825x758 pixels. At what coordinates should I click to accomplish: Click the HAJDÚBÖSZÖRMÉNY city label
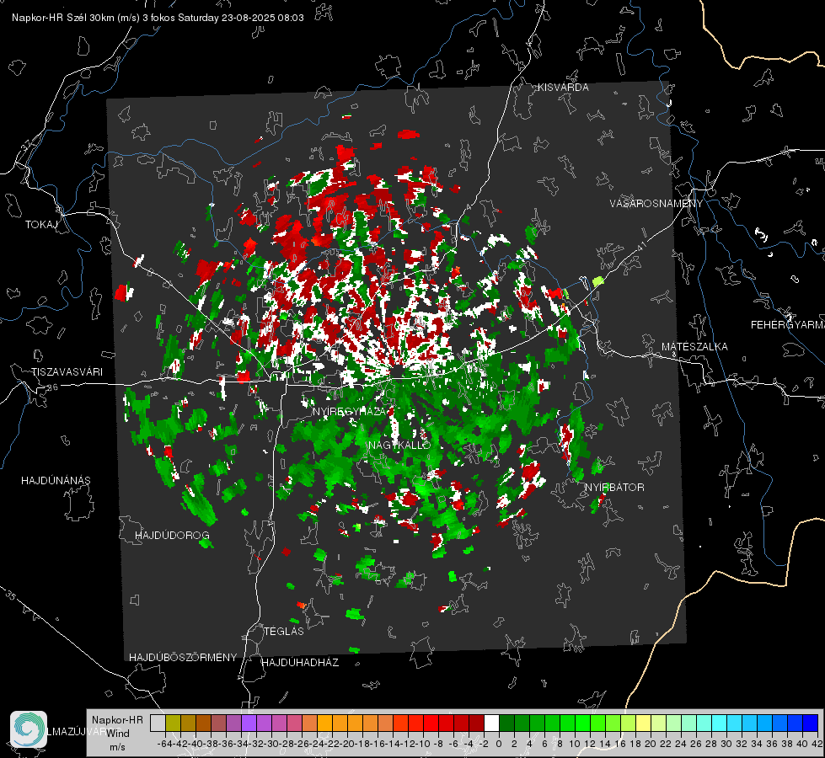(183, 658)
